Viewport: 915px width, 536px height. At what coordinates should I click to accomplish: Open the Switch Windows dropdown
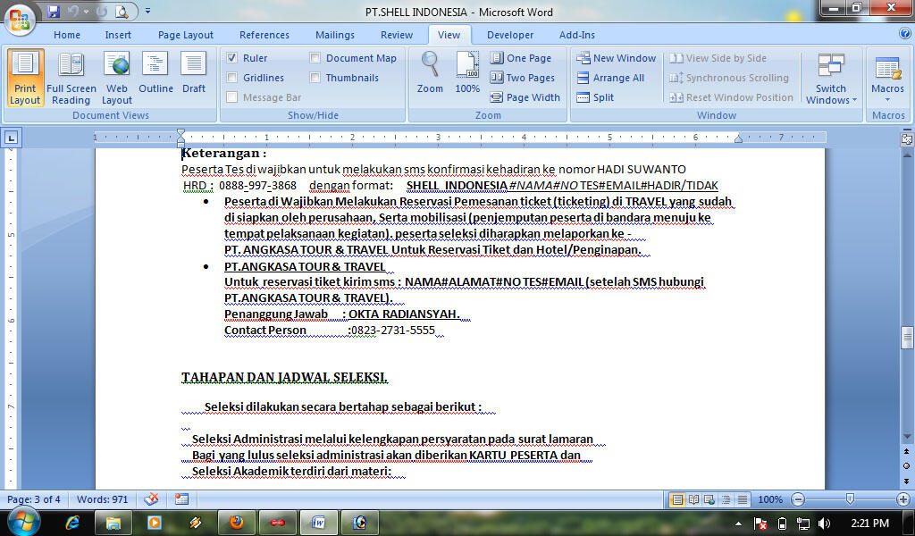[x=831, y=78]
